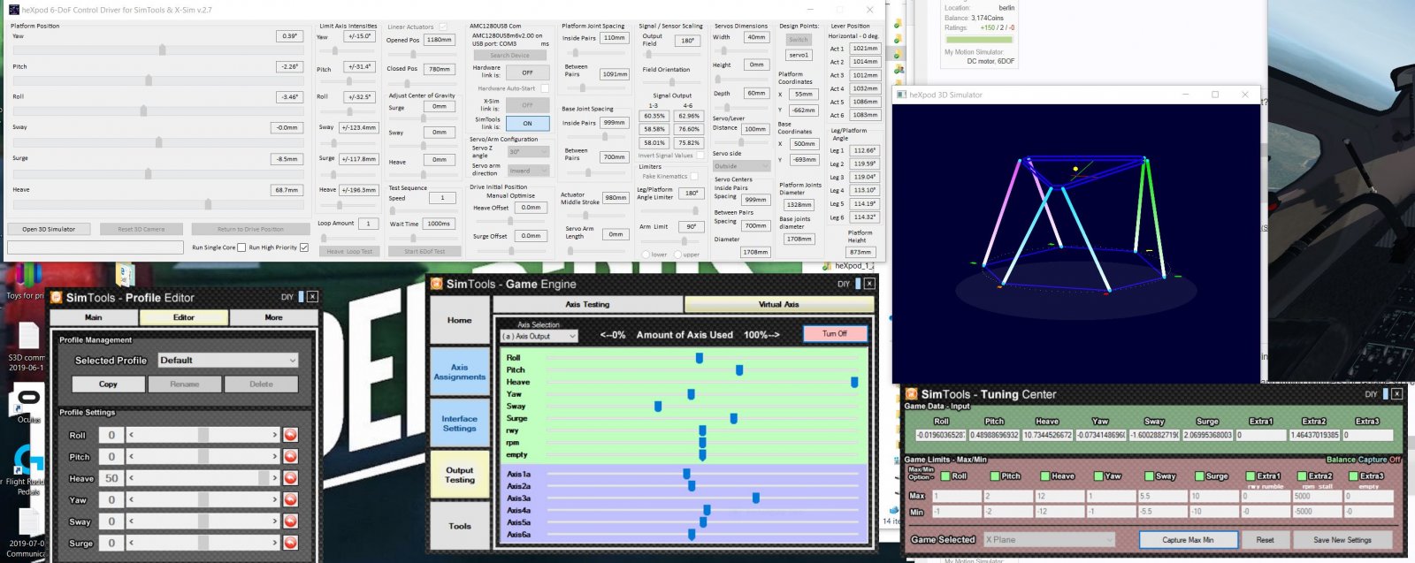Open the Main tab in Profile Editor
Viewport: 1415px width, 563px height.
[x=94, y=317]
